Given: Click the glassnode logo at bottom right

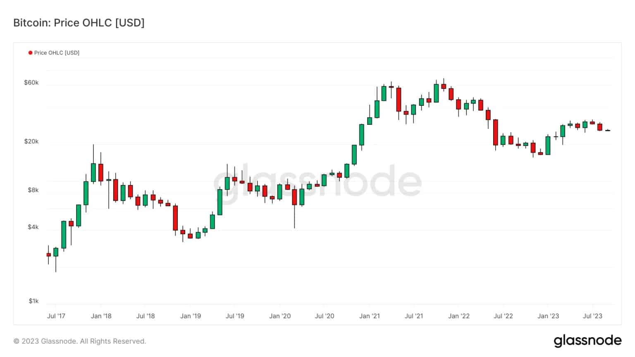Looking at the screenshot, I should tap(587, 341).
